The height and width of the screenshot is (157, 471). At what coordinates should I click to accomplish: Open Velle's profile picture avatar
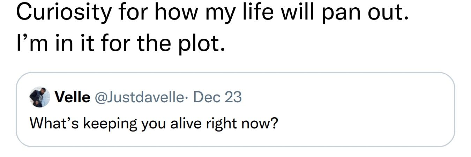(39, 97)
